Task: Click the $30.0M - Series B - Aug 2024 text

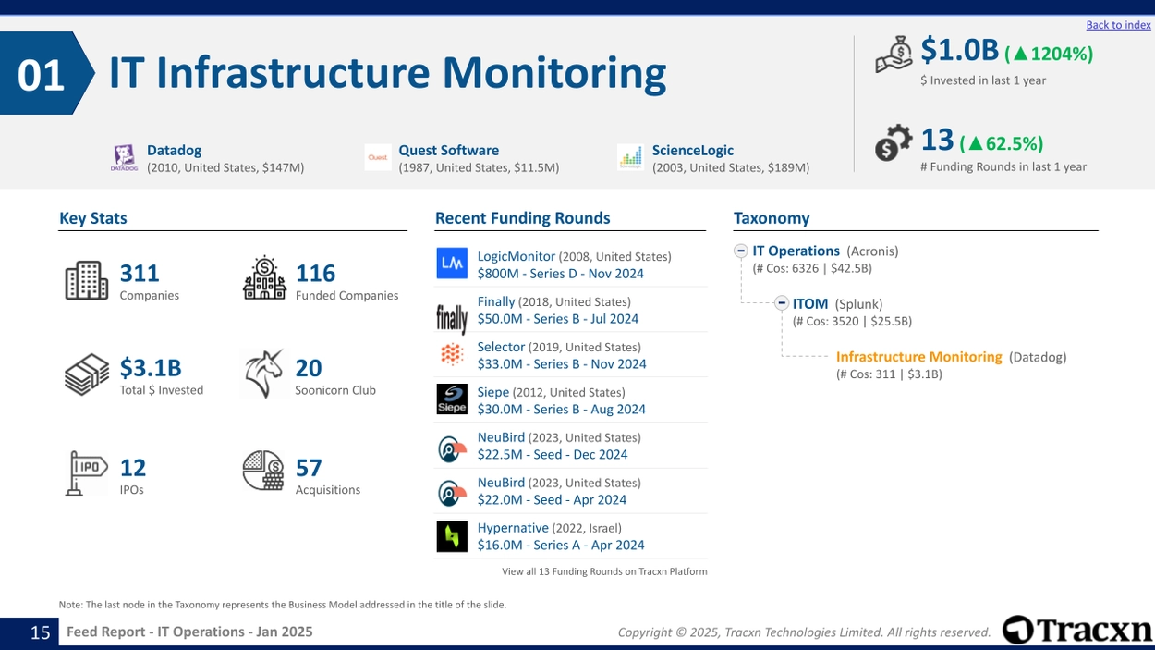Action: [562, 410]
